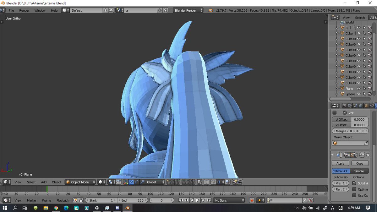Open the No Sync dropdown

229,200
